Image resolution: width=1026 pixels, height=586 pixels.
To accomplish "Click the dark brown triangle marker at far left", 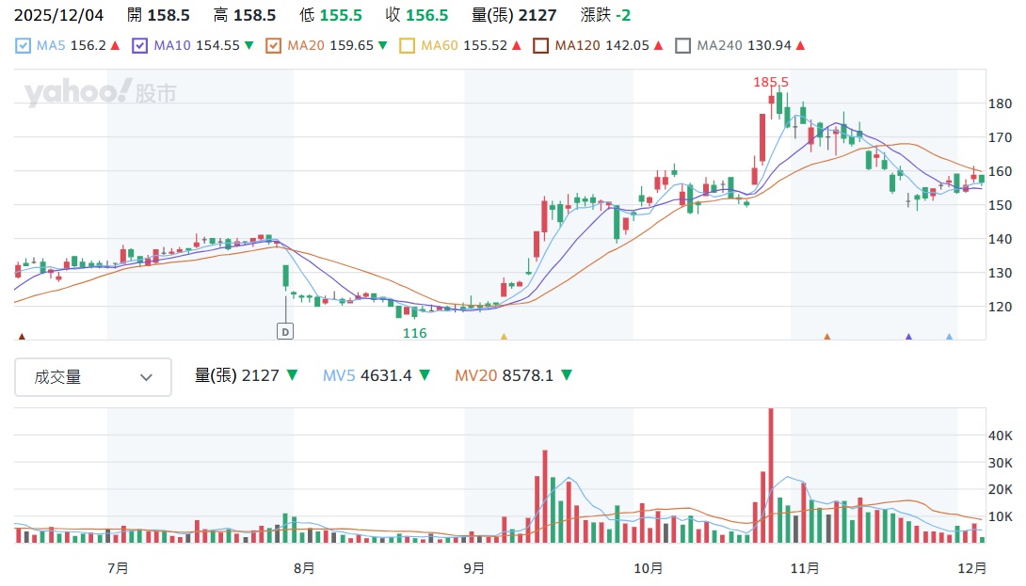I will click(x=22, y=336).
